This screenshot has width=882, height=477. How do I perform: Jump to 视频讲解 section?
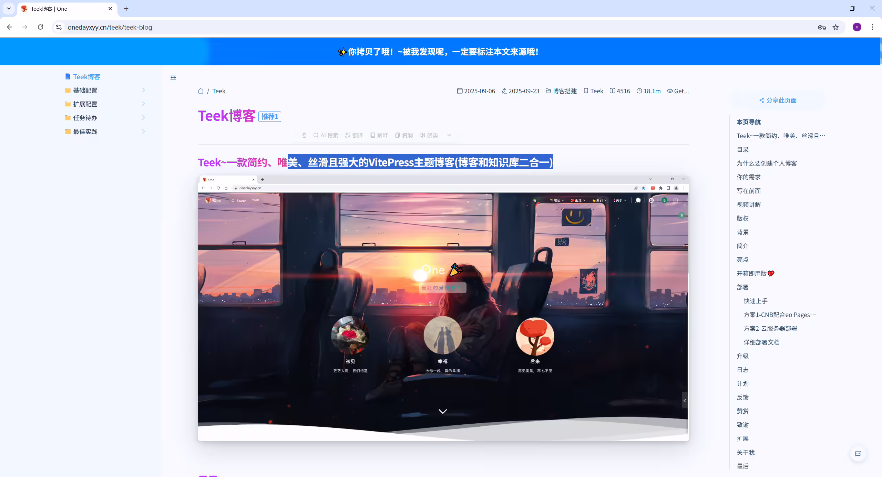pyautogui.click(x=749, y=204)
